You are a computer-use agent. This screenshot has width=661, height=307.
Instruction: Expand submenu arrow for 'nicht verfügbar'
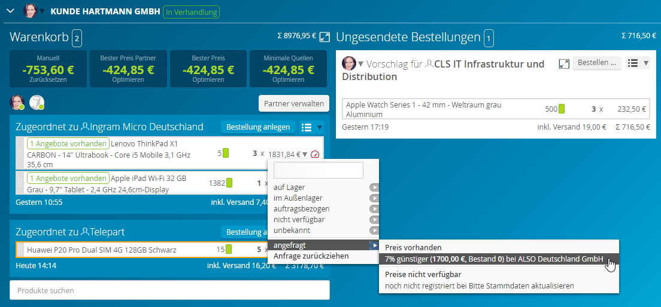(374, 220)
